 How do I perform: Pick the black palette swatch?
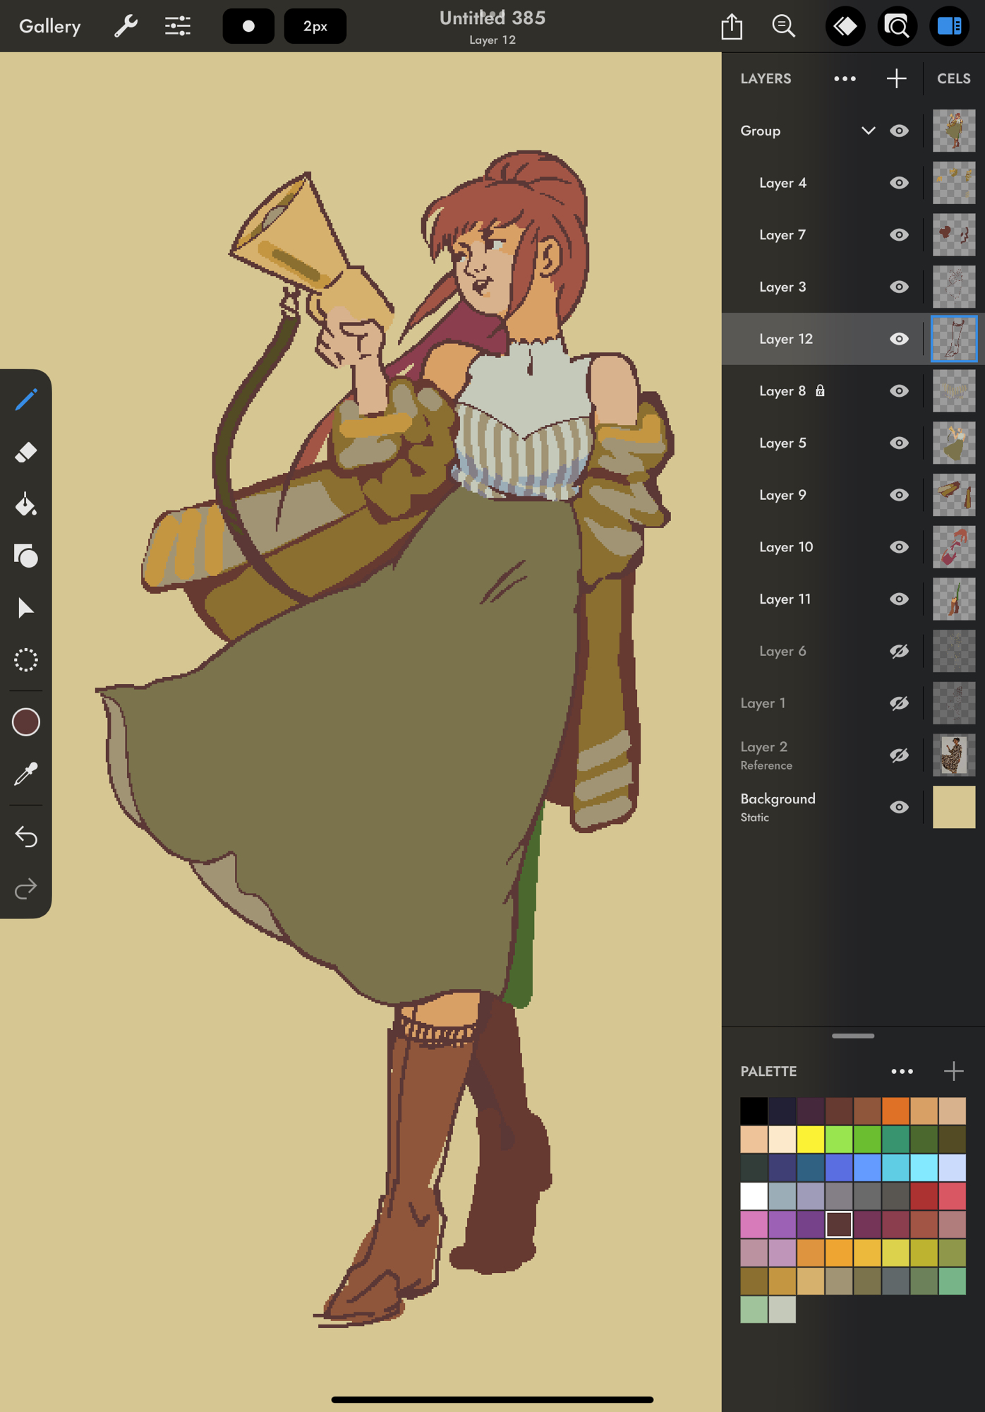pos(754,1111)
